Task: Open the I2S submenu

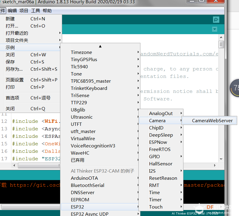Action: (161, 171)
